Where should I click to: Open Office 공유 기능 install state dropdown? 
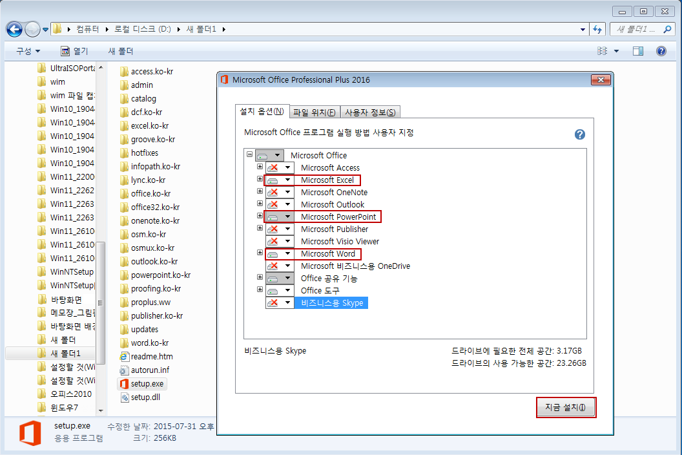coord(280,278)
